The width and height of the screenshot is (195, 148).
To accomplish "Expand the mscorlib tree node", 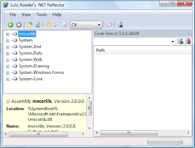I will pos(8,34).
